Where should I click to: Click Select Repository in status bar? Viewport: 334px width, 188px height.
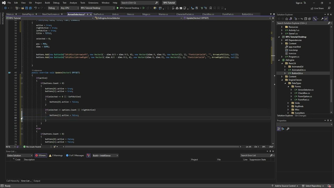313,186
